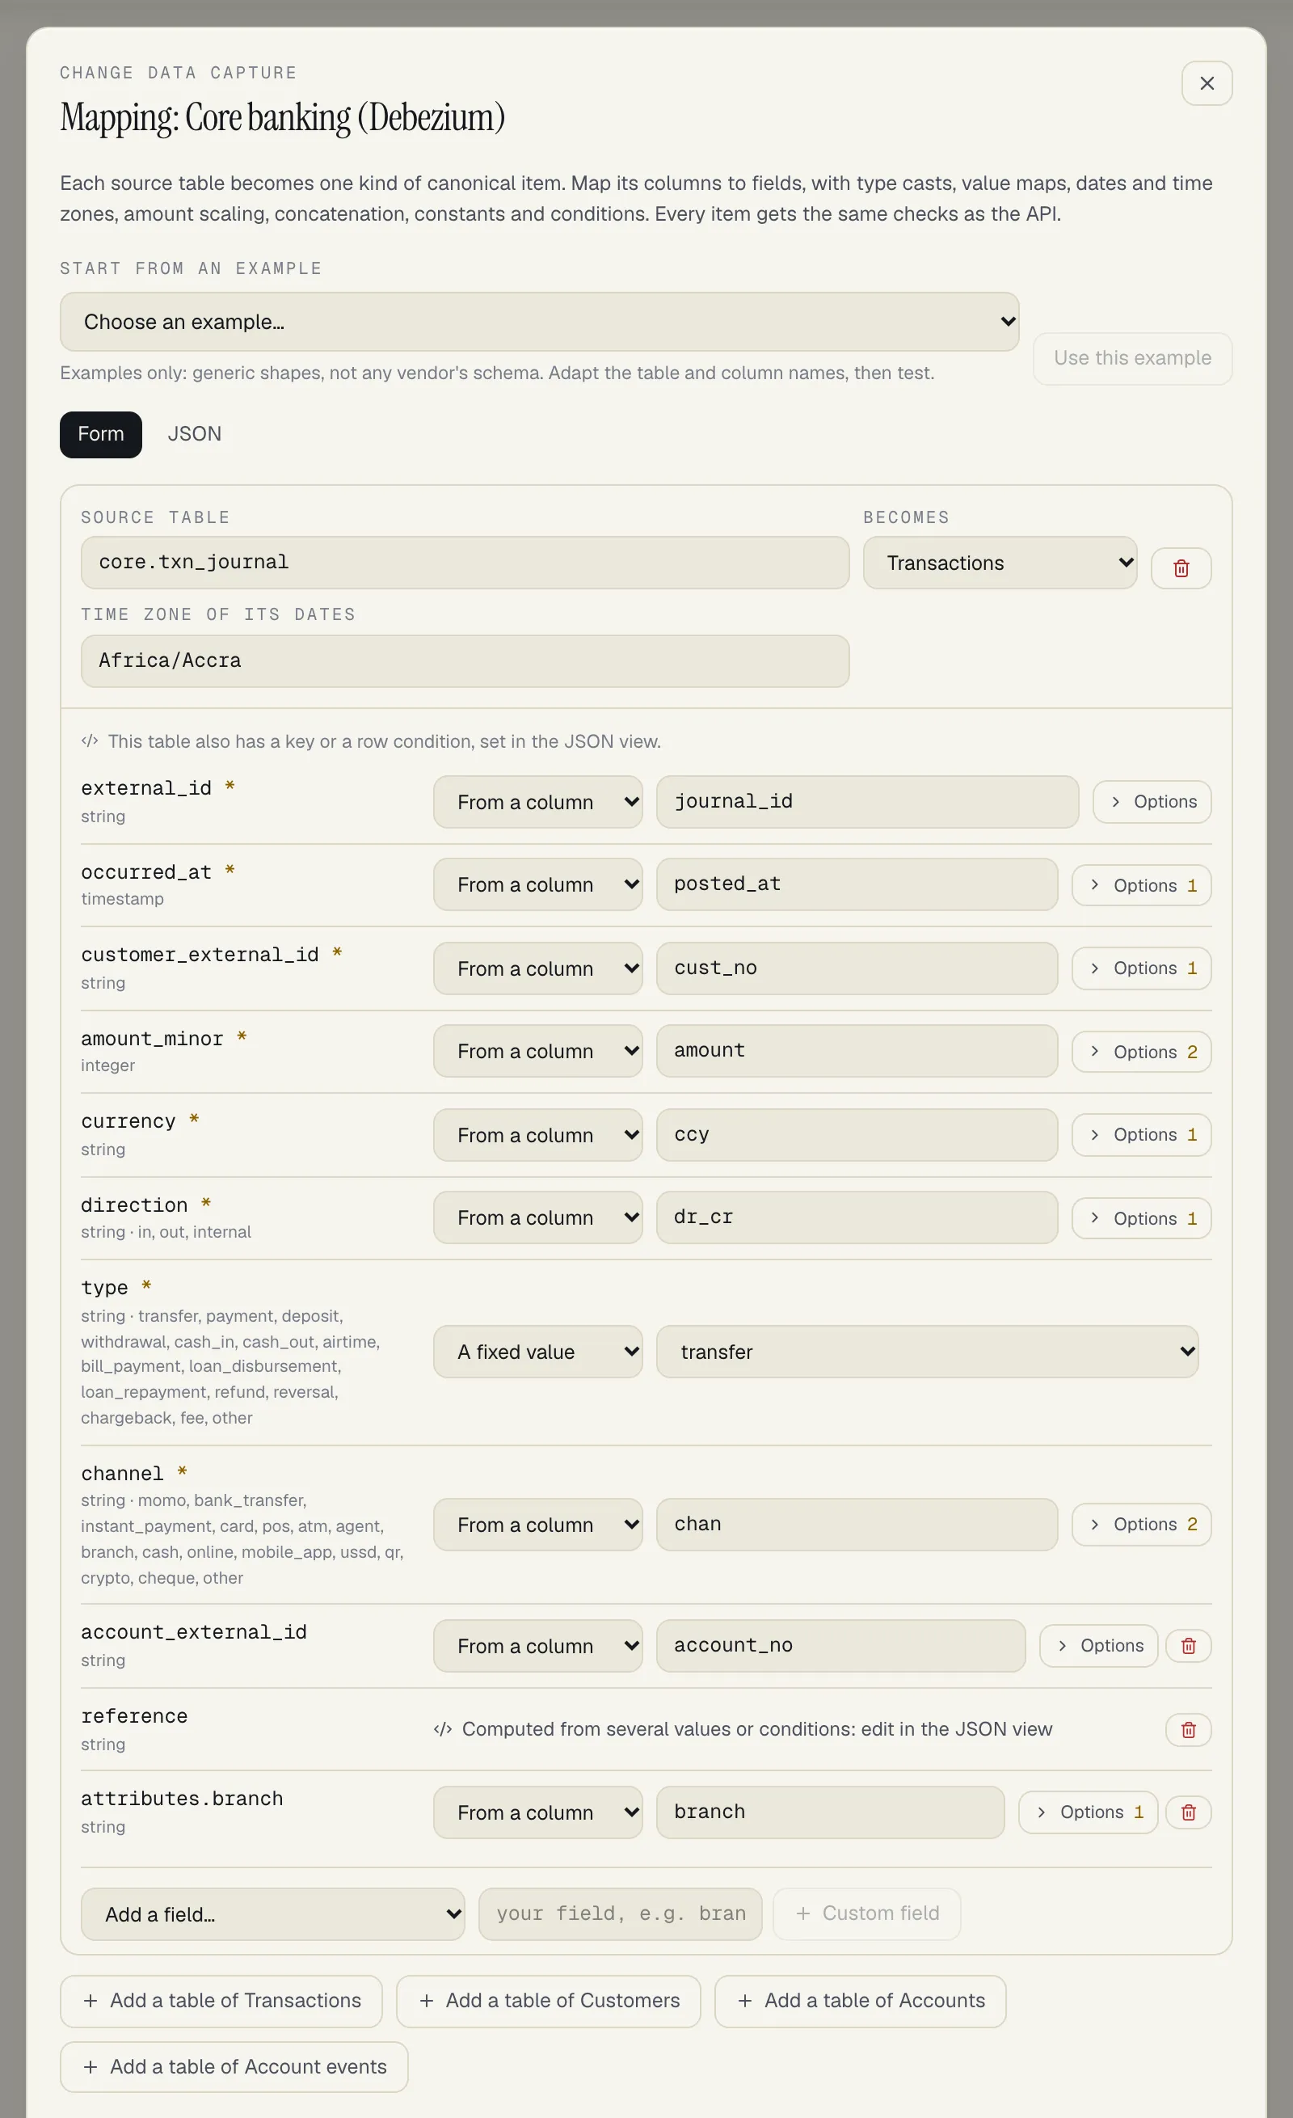Close the mapping dialog with the X icon
1293x2118 pixels.
[x=1207, y=83]
